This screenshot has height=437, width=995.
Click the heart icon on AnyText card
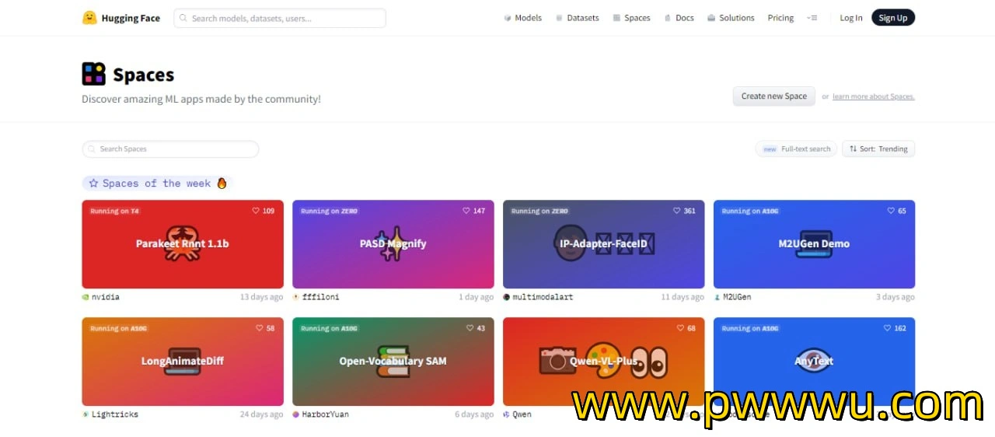pos(888,328)
